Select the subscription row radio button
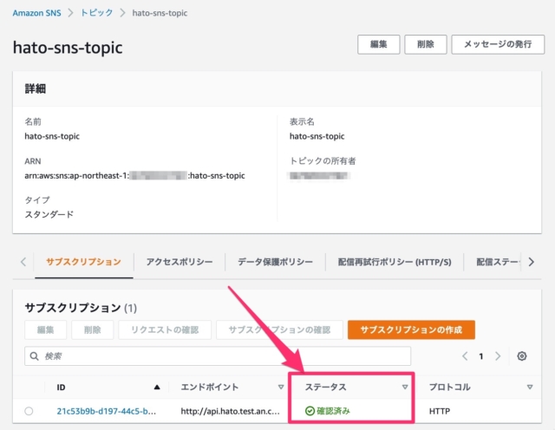 pos(29,411)
